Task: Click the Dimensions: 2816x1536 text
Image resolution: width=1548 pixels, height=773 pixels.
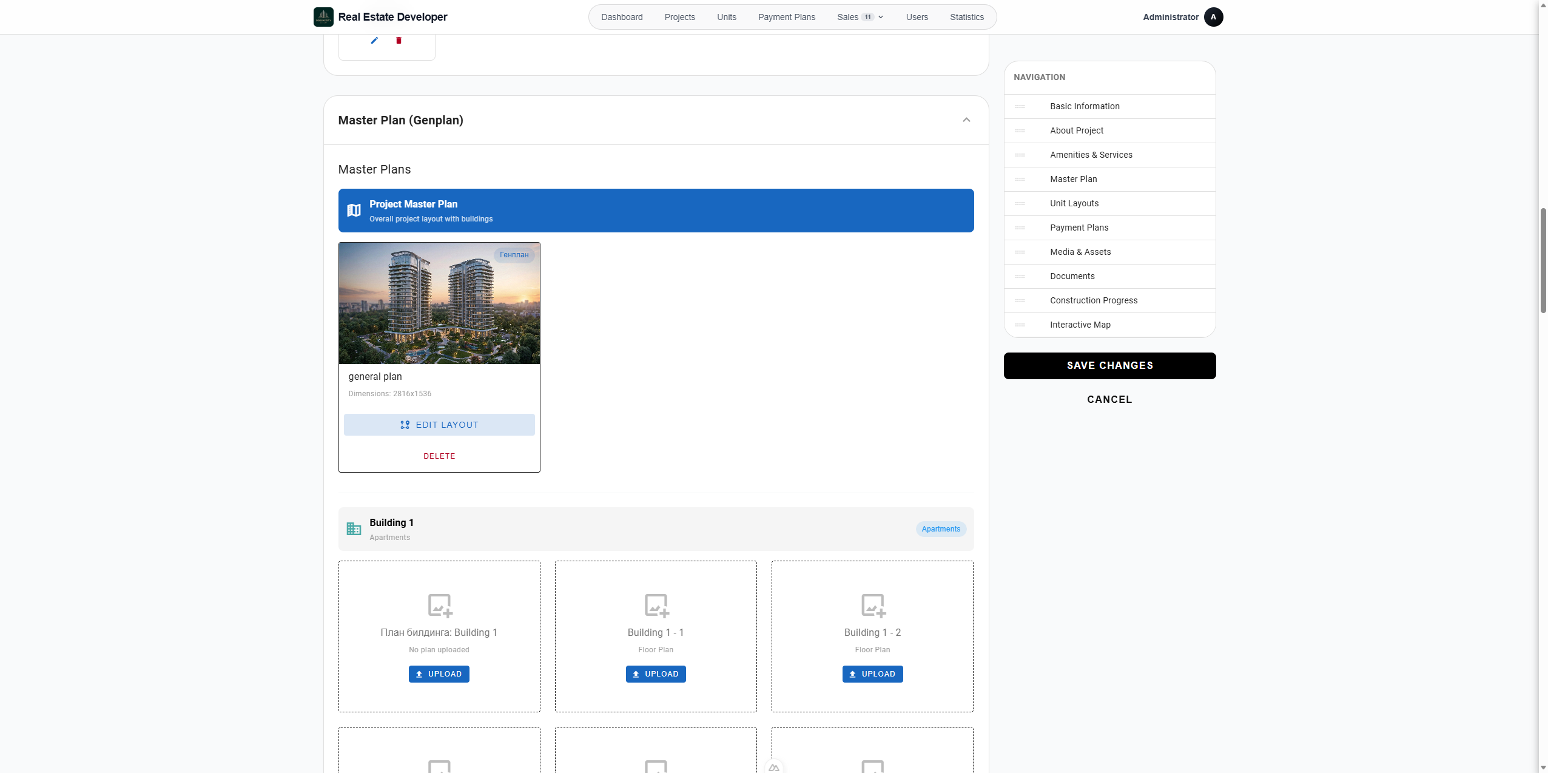Action: click(389, 394)
